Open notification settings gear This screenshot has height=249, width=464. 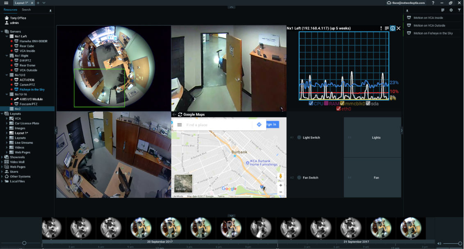(451, 10)
